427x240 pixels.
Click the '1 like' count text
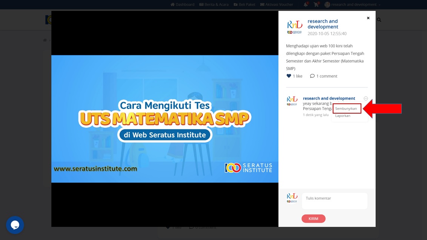[297, 76]
